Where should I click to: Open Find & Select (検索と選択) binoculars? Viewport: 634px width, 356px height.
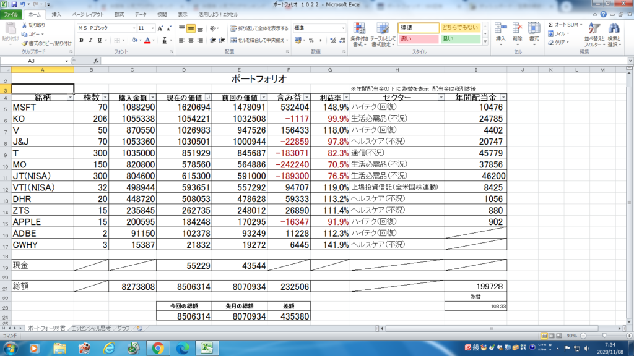coord(614,35)
